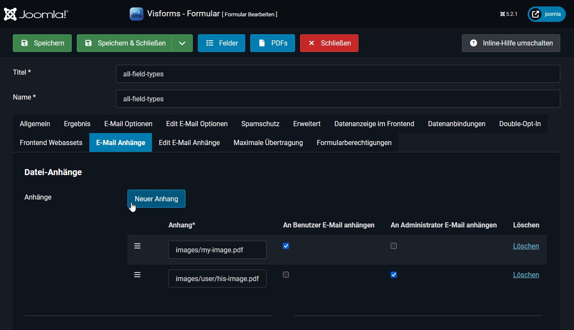Enable admin email attachment for my-image.pdf

(x=394, y=245)
